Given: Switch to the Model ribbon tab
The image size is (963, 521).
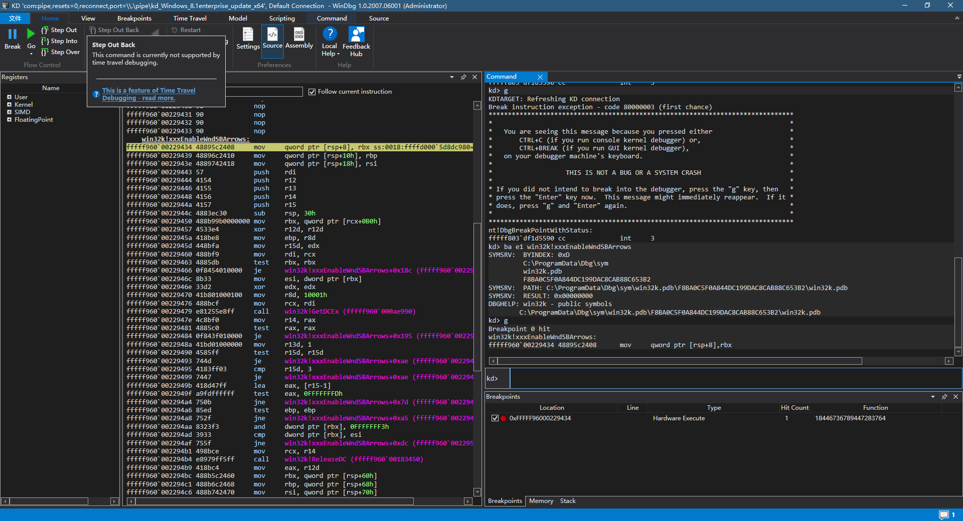Looking at the screenshot, I should point(238,19).
